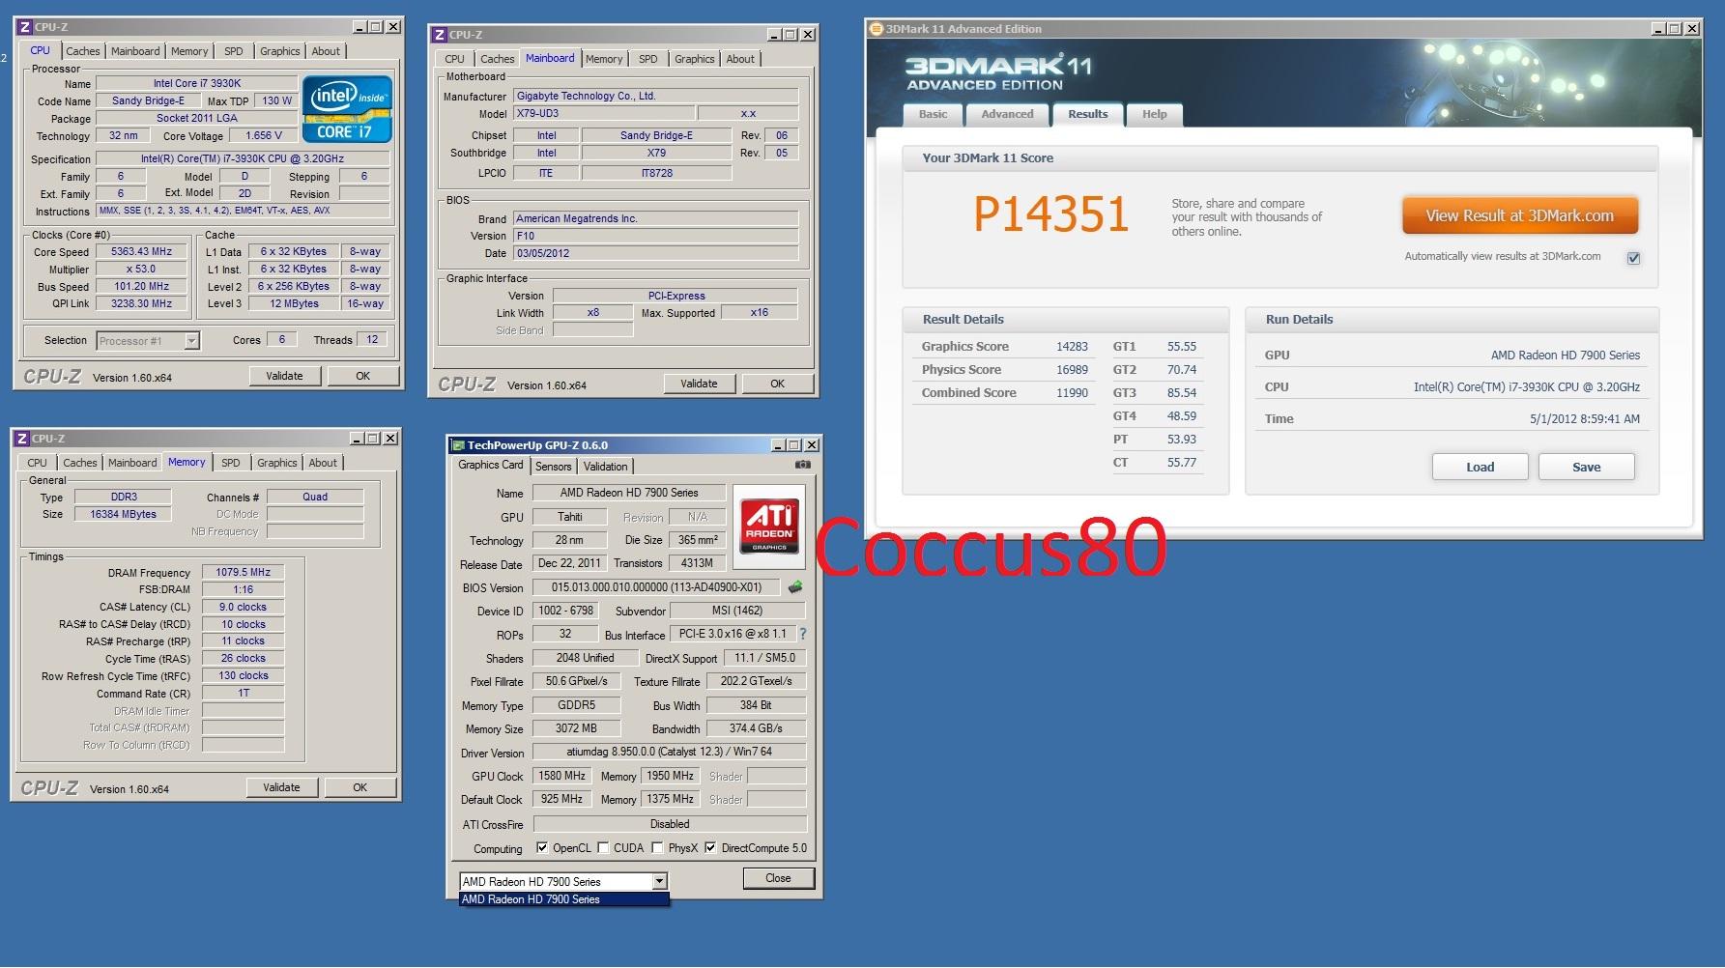Click the Multiplier x 53.0 field
The image size is (1725, 968).
[x=142, y=269]
